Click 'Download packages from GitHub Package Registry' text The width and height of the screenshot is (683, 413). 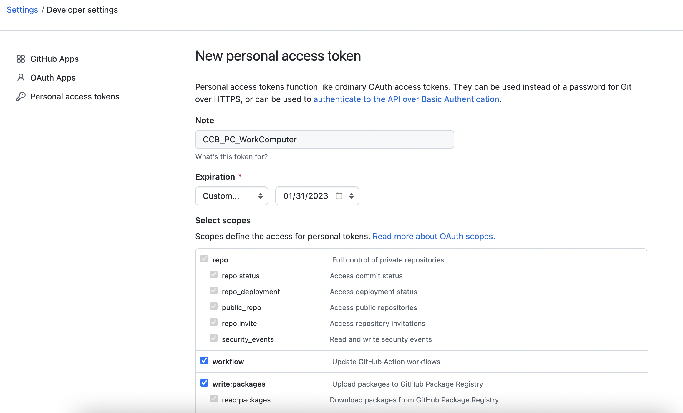(x=414, y=400)
